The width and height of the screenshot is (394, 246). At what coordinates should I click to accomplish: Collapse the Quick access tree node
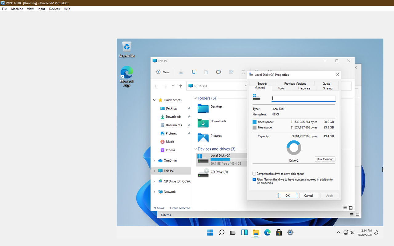(x=155, y=100)
